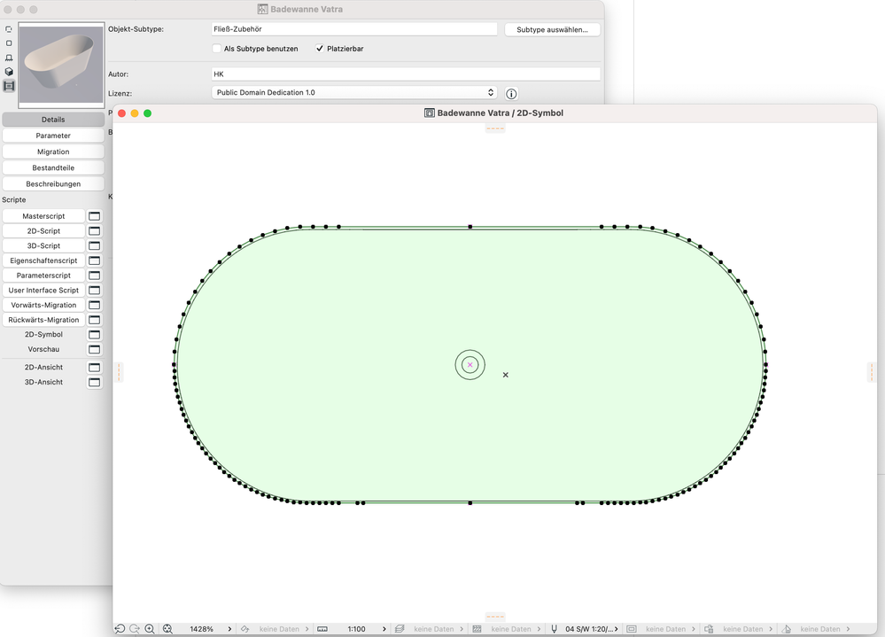Select the preview picture icon below the cube

pos(9,86)
